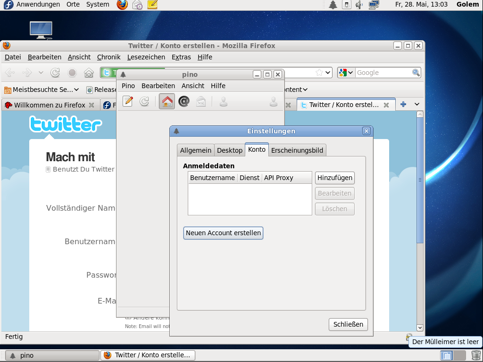The height and width of the screenshot is (362, 483).
Task: Open the Anwendungen menu in top panel
Action: pos(38,5)
